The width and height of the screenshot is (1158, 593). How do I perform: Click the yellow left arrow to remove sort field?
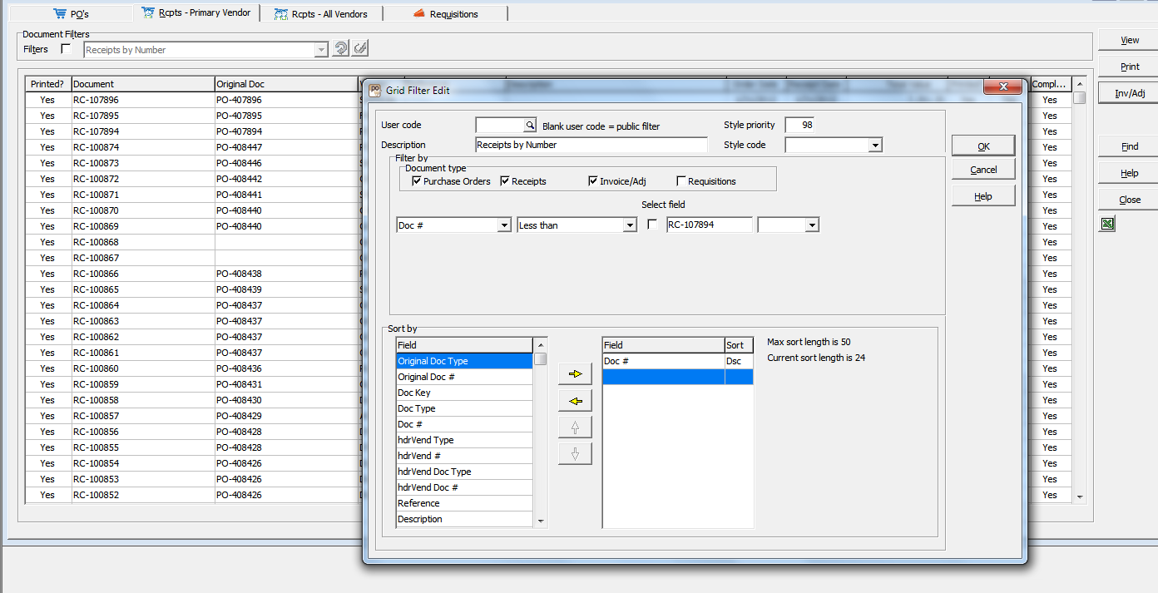(x=575, y=401)
